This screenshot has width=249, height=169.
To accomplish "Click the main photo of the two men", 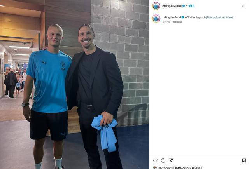I will coord(75,85).
